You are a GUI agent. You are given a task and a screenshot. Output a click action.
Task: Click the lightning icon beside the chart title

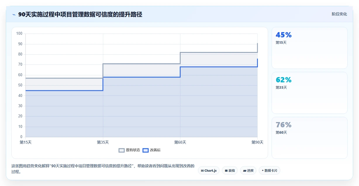pyautogui.click(x=14, y=15)
